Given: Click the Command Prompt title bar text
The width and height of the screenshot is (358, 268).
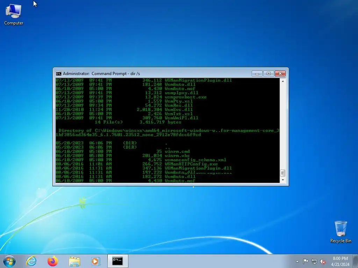Looking at the screenshot, I should coord(101,74).
